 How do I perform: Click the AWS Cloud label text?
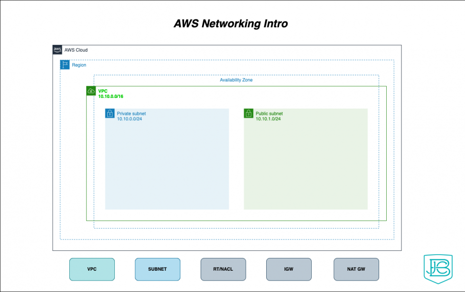click(76, 50)
